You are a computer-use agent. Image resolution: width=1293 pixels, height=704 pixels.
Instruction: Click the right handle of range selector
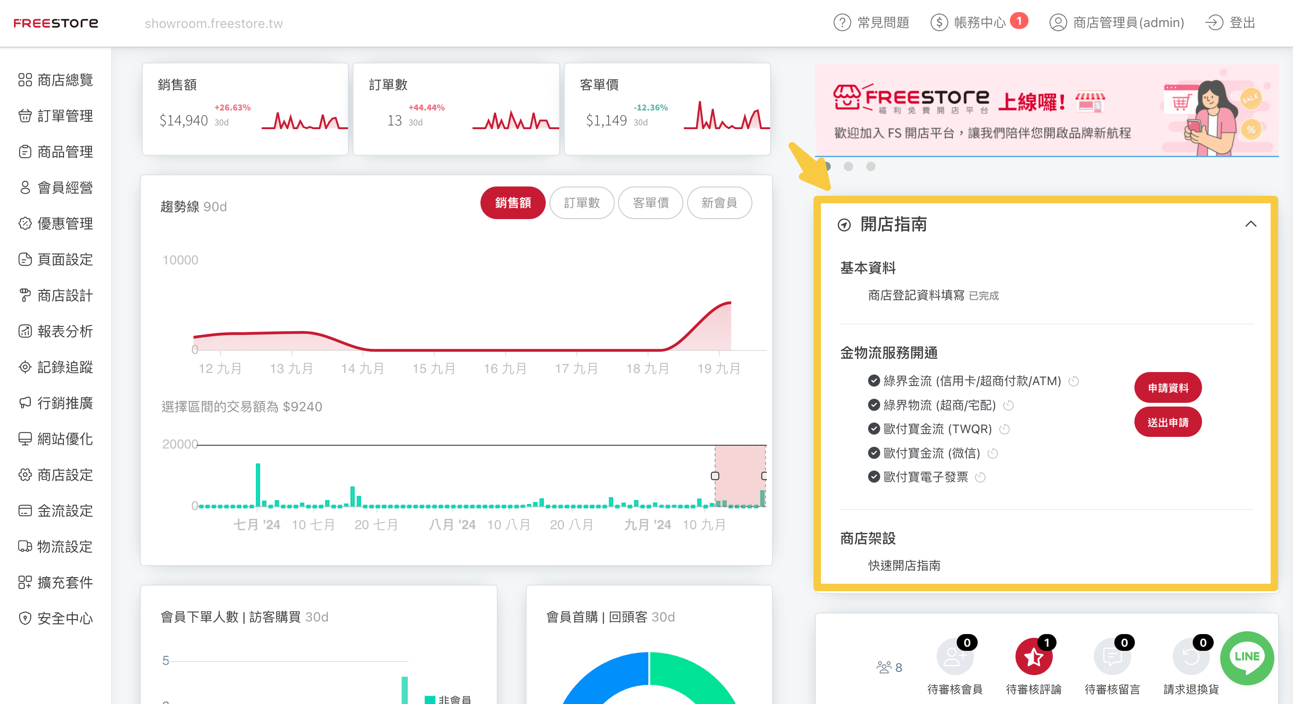(x=764, y=476)
